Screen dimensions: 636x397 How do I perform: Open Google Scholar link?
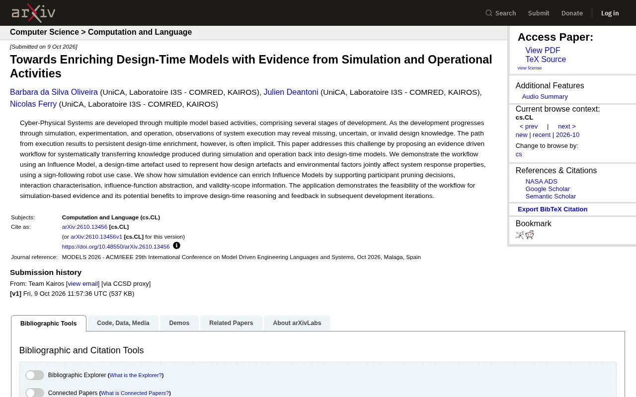[548, 189]
